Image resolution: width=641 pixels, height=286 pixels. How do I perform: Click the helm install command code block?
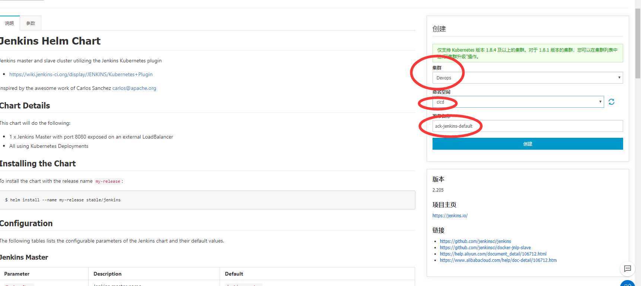click(x=207, y=200)
